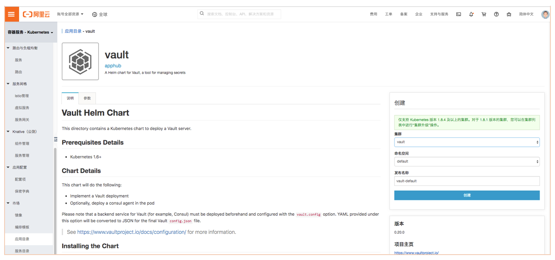Open the vaultproject.io configuration docs link

131,232
